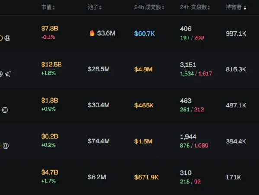The height and width of the screenshot is (195, 259).
Task: Sort by 持有者 column header
Action: 236,7
